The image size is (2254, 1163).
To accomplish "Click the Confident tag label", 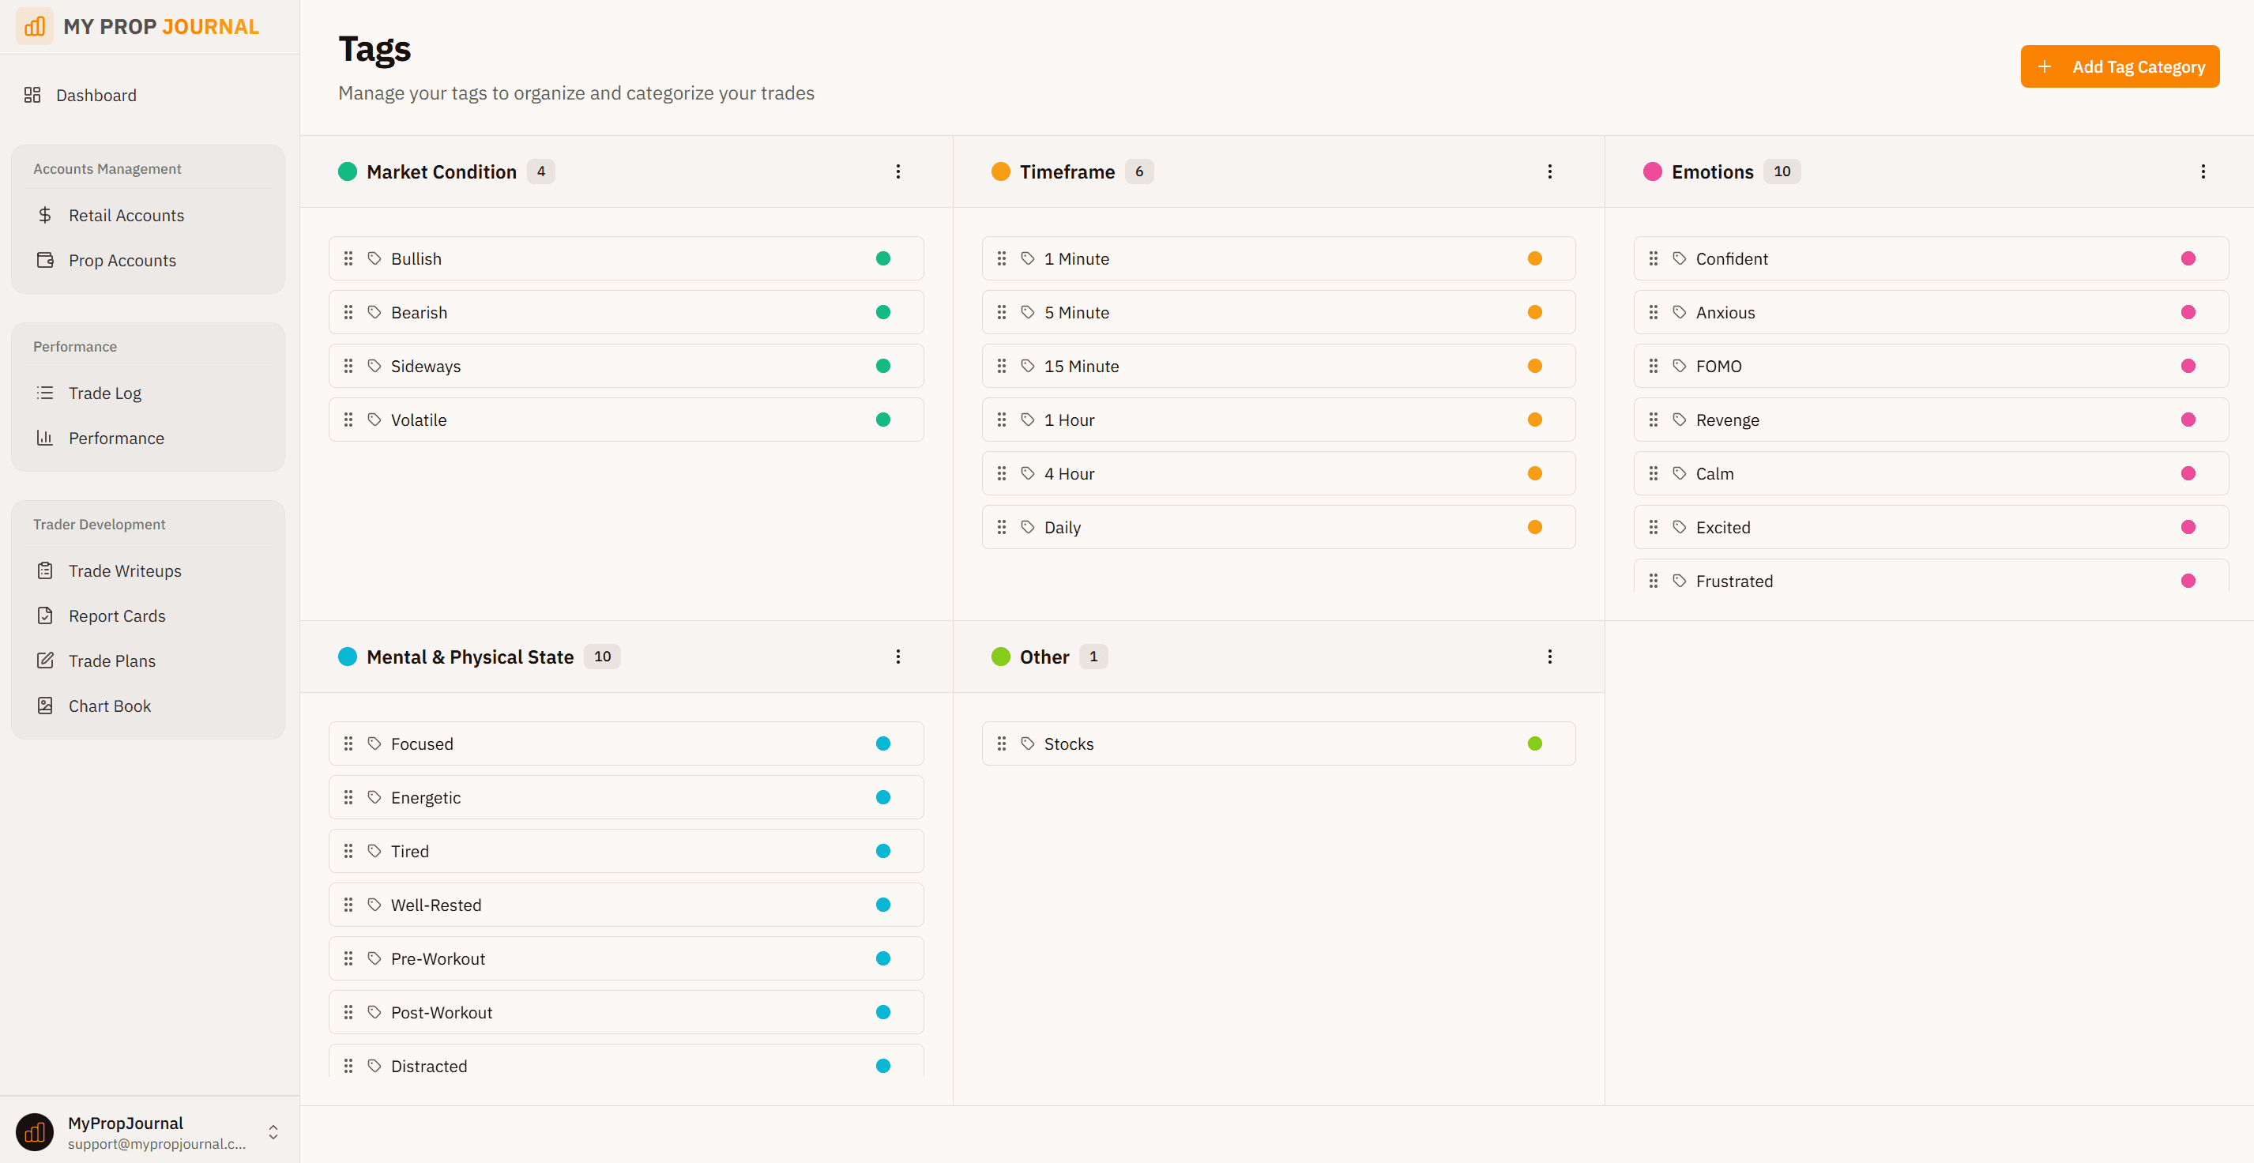I will point(1732,258).
